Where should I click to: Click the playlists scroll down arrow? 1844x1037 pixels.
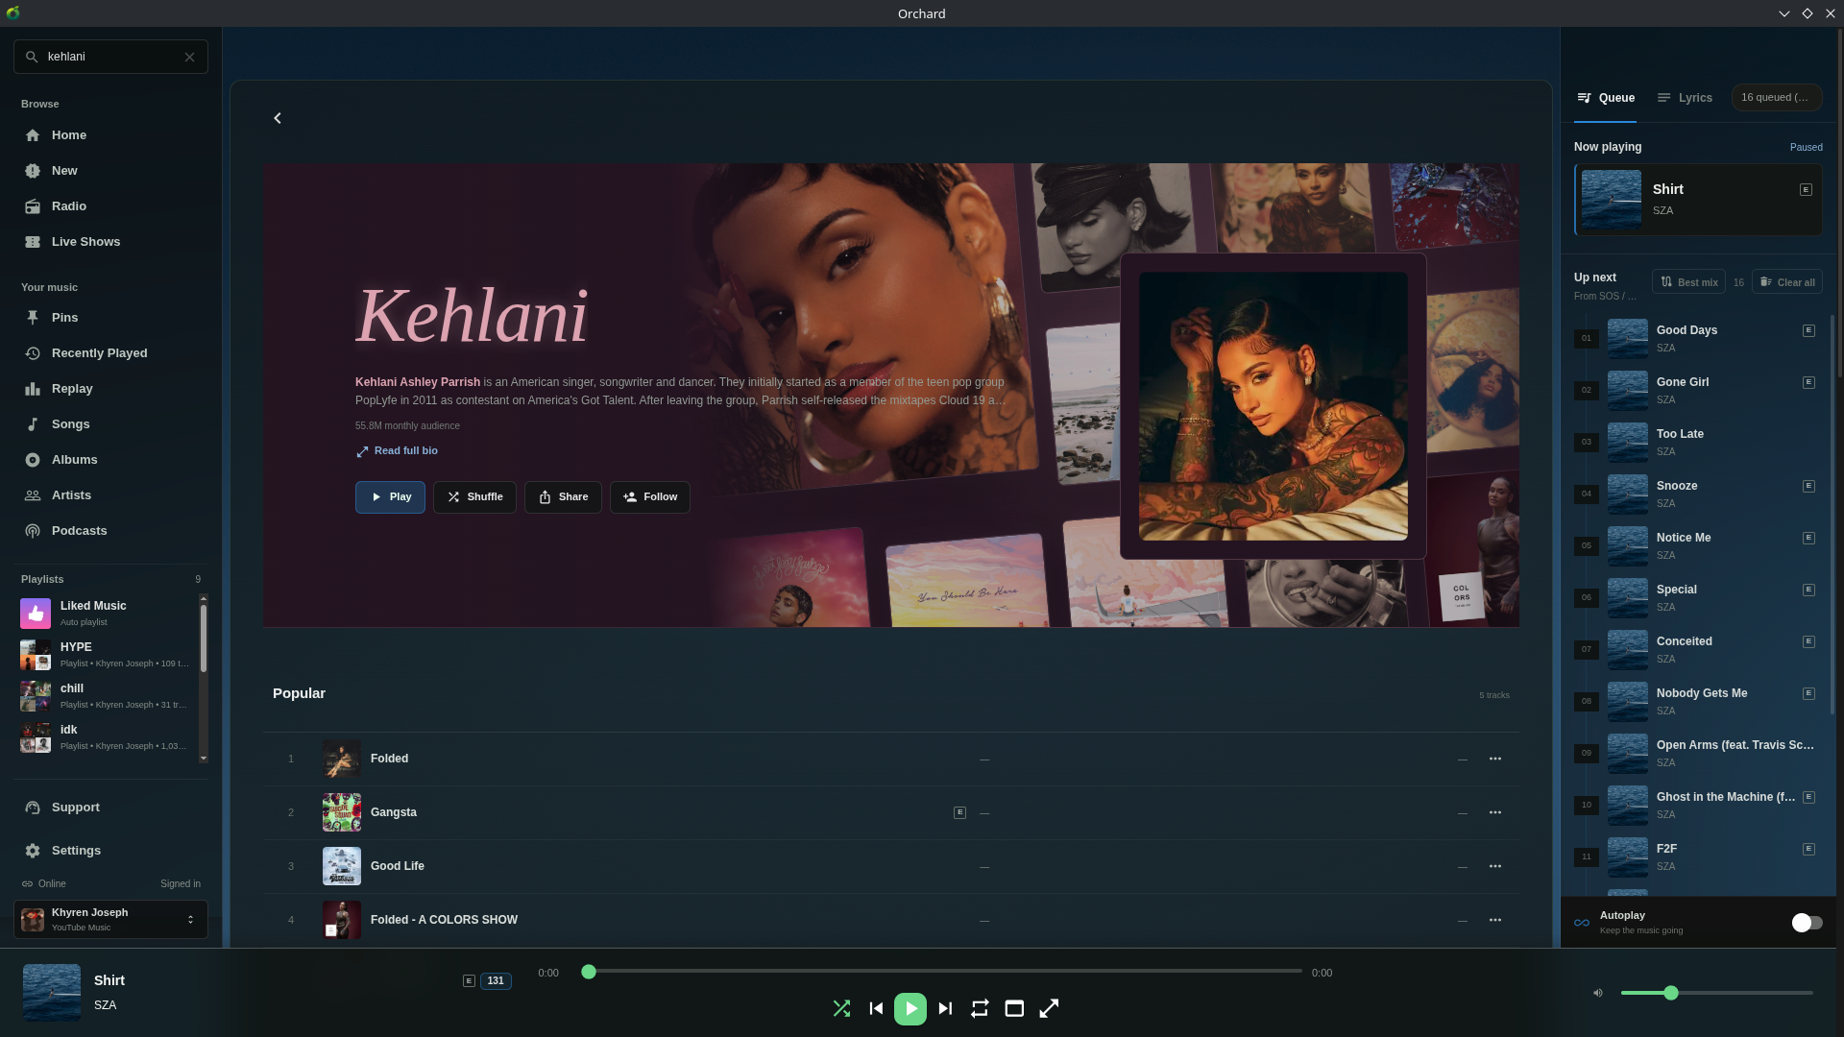[203, 759]
